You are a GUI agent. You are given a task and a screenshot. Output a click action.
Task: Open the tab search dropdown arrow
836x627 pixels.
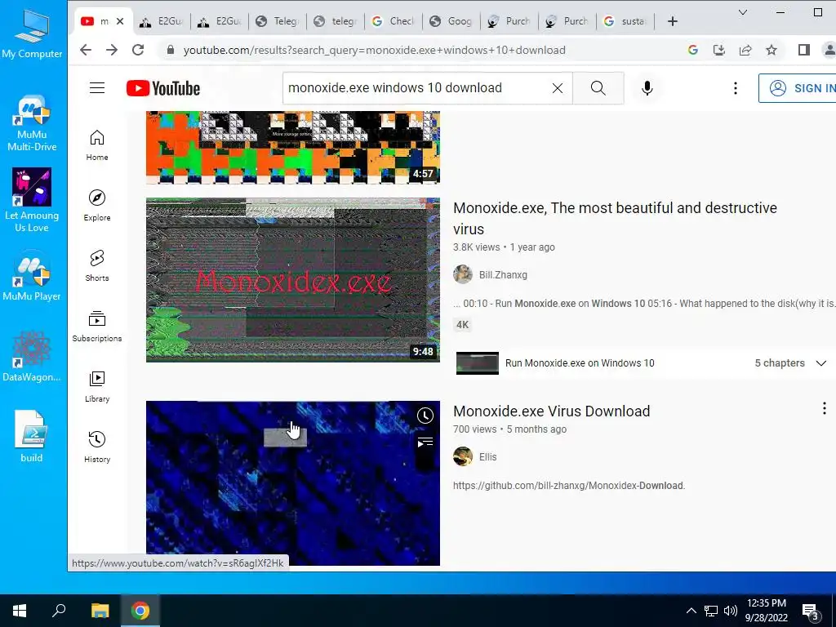[x=743, y=12]
